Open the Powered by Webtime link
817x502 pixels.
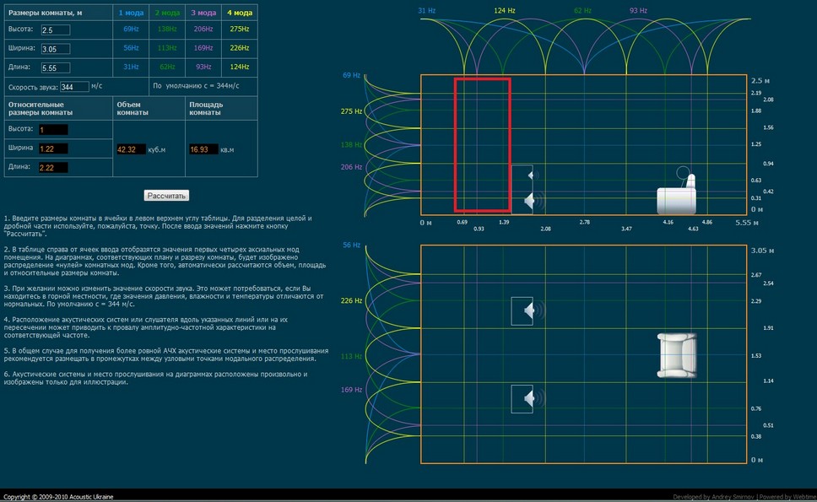(x=787, y=497)
